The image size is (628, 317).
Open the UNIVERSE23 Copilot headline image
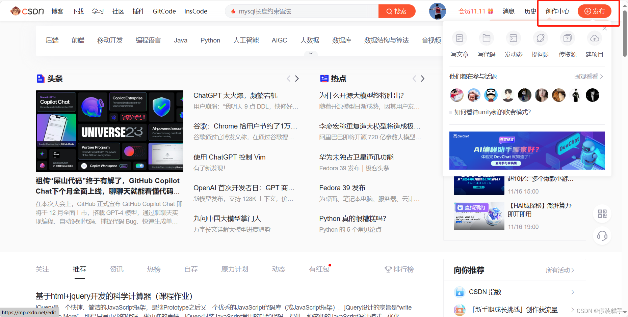click(109, 131)
